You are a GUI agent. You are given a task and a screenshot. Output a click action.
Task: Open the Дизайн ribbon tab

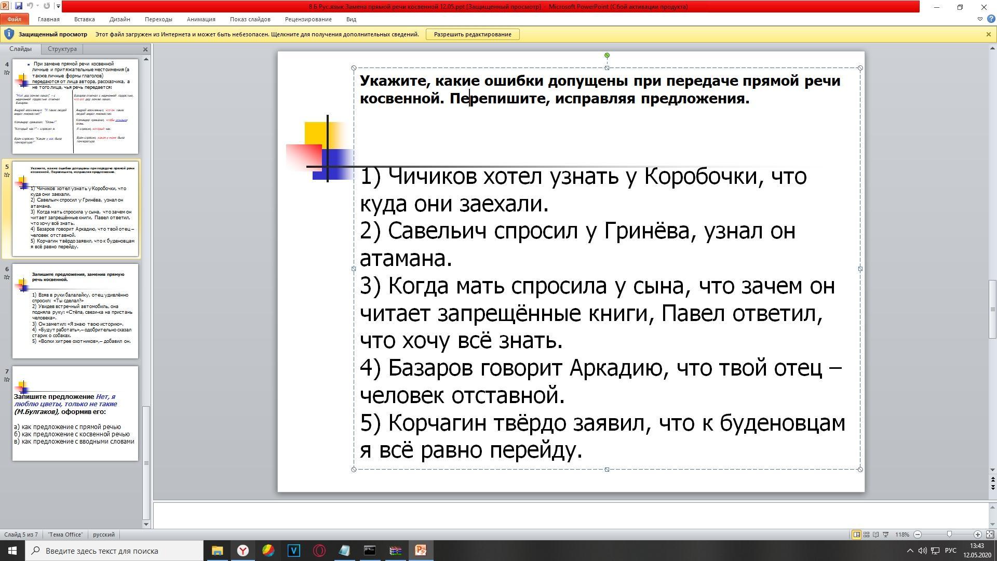click(119, 19)
